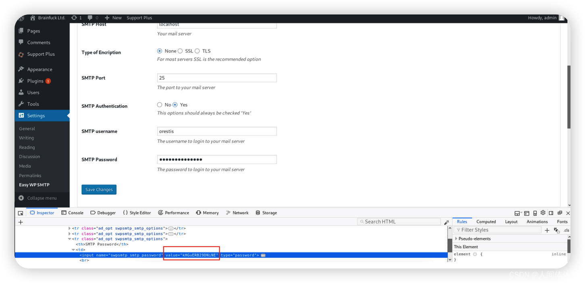This screenshot has height=283, width=585.
Task: Switch to the Storage devtools tab
Action: 266,213
